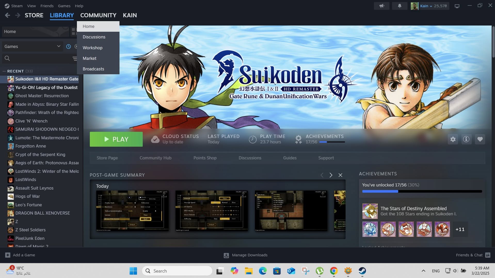Dismiss the post-game summary panel

pyautogui.click(x=340, y=175)
